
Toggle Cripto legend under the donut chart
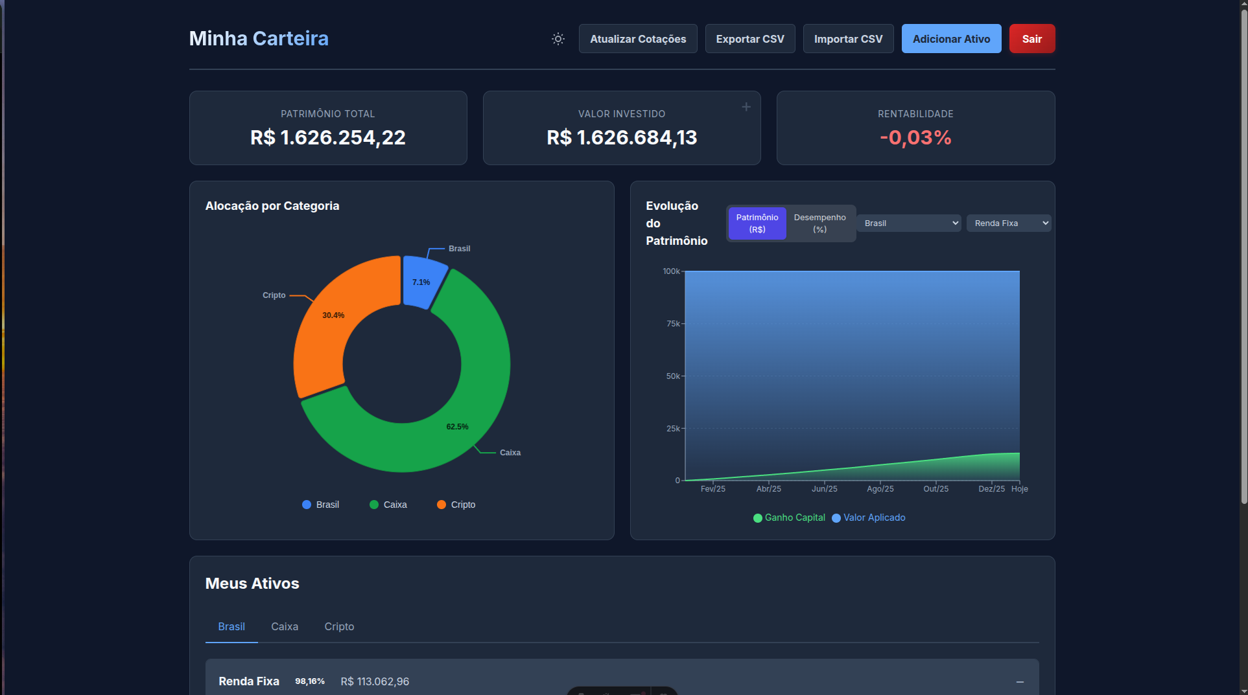456,505
